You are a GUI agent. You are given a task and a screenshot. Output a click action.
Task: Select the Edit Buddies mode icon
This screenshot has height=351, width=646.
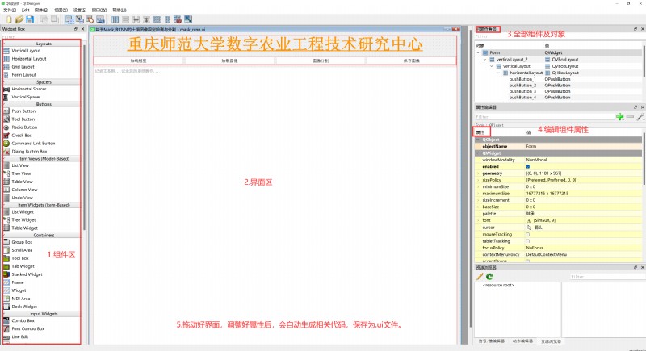(x=90, y=19)
